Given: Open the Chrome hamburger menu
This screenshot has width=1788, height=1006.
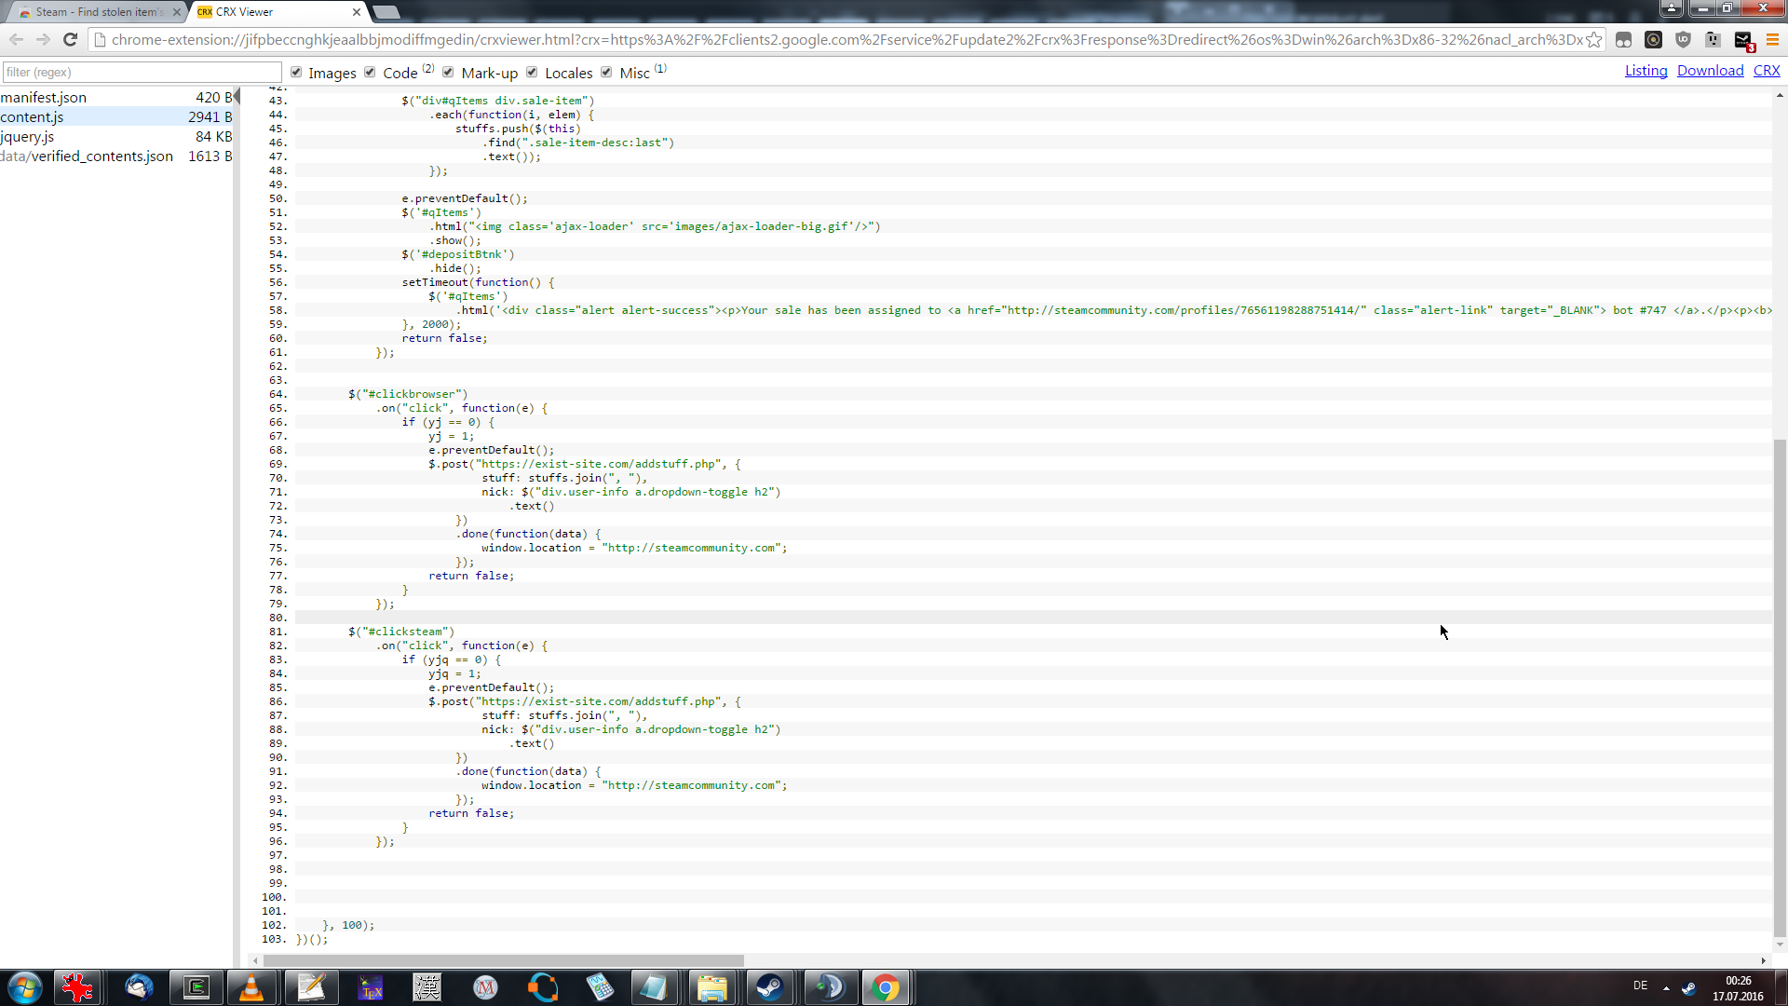Looking at the screenshot, I should click(x=1772, y=40).
